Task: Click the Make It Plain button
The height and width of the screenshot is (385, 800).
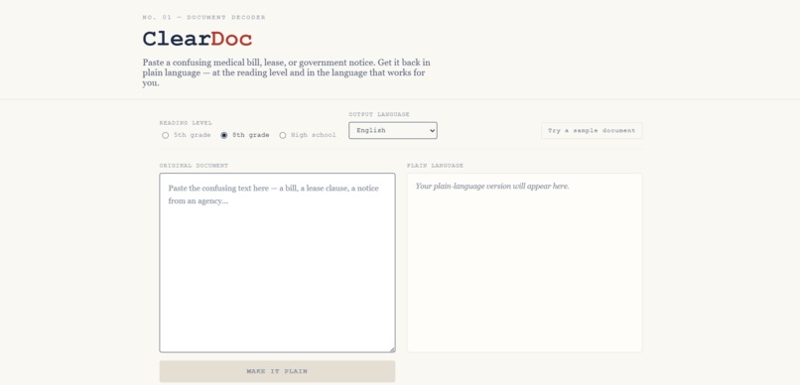Action: pyautogui.click(x=277, y=371)
